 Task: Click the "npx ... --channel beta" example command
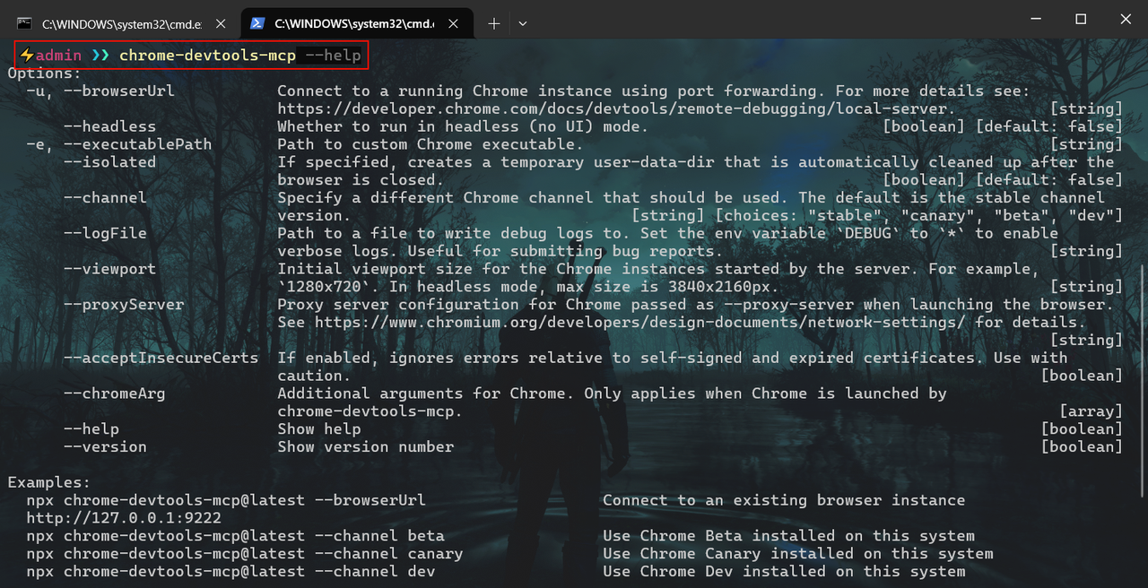coord(235,536)
